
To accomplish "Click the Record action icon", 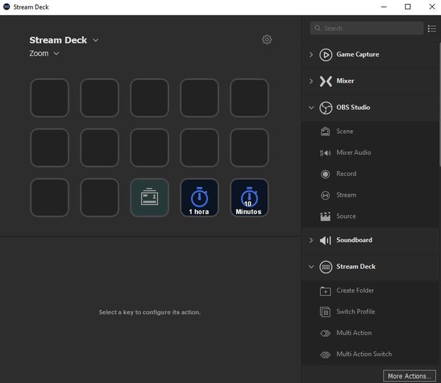I will click(x=325, y=174).
